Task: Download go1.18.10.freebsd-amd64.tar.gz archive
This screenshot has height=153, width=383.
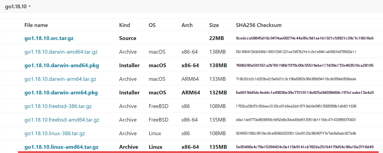Action: (62, 120)
